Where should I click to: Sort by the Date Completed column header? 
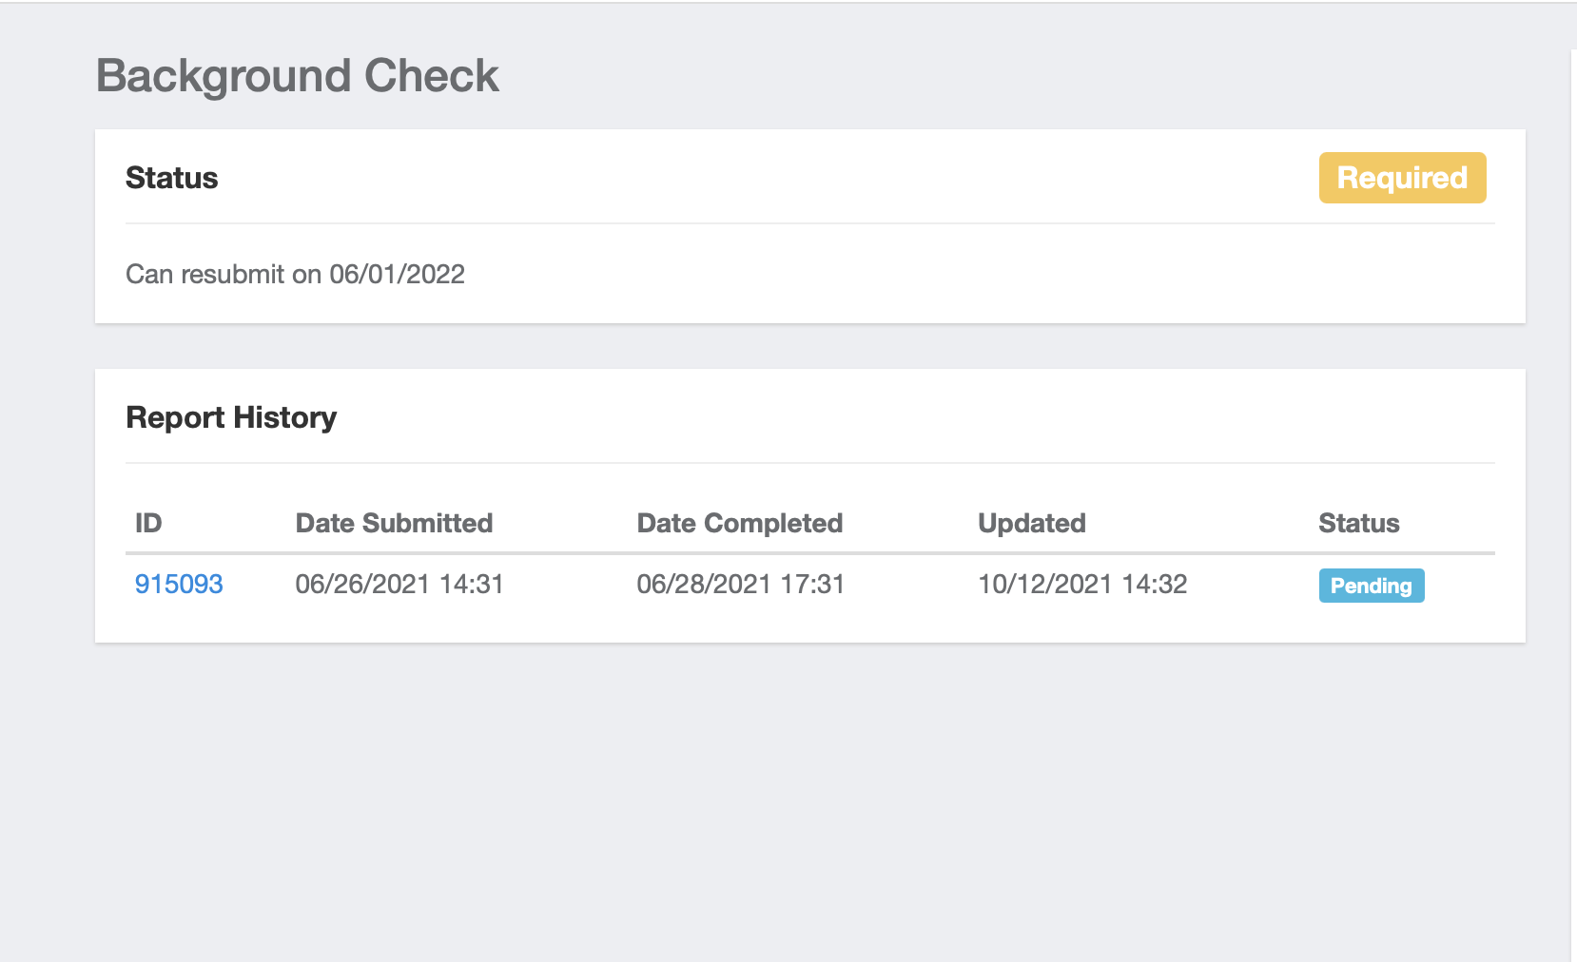[x=739, y=522]
